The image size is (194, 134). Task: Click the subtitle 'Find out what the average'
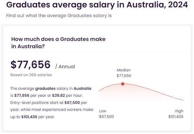coord(36,15)
